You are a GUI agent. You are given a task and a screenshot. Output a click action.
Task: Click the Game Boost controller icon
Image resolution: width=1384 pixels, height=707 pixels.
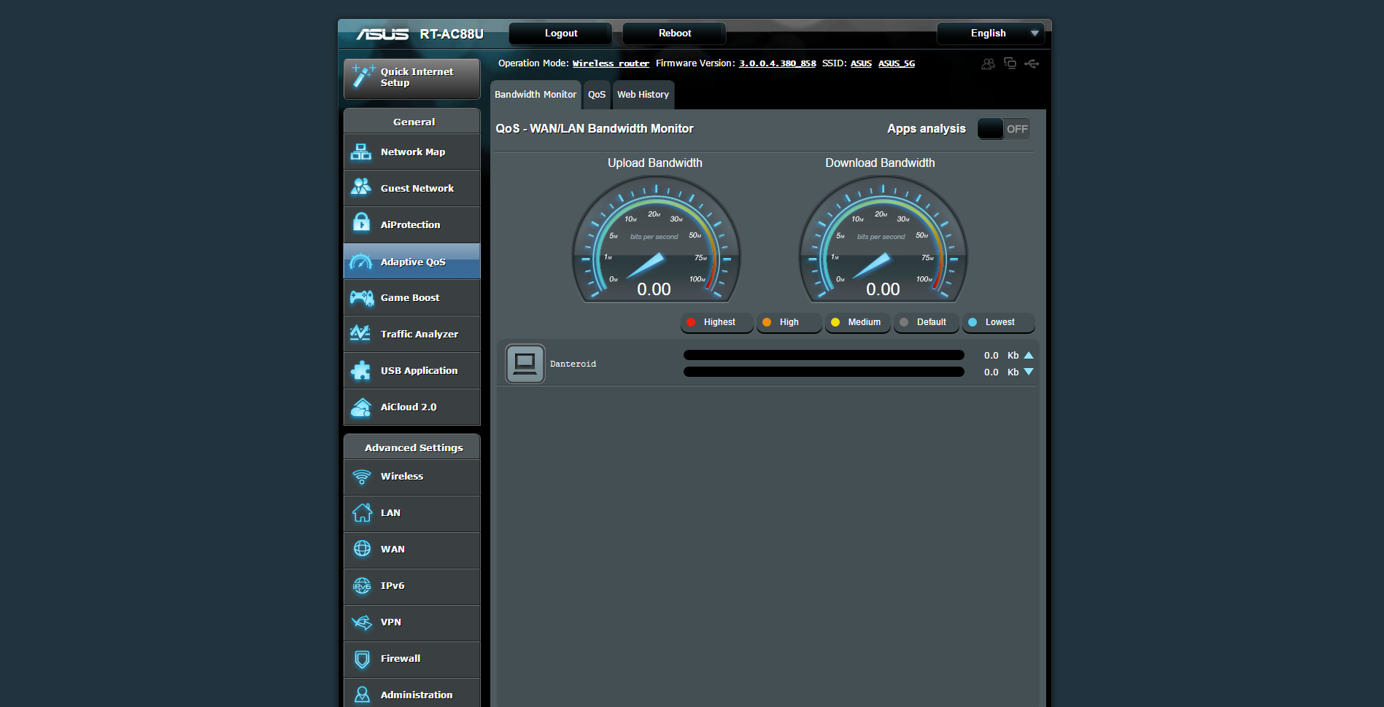362,297
